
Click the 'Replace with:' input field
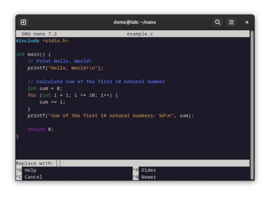pos(153,163)
